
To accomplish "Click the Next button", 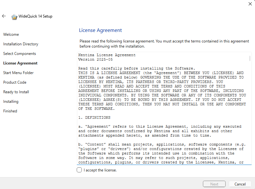I will point(214,184).
